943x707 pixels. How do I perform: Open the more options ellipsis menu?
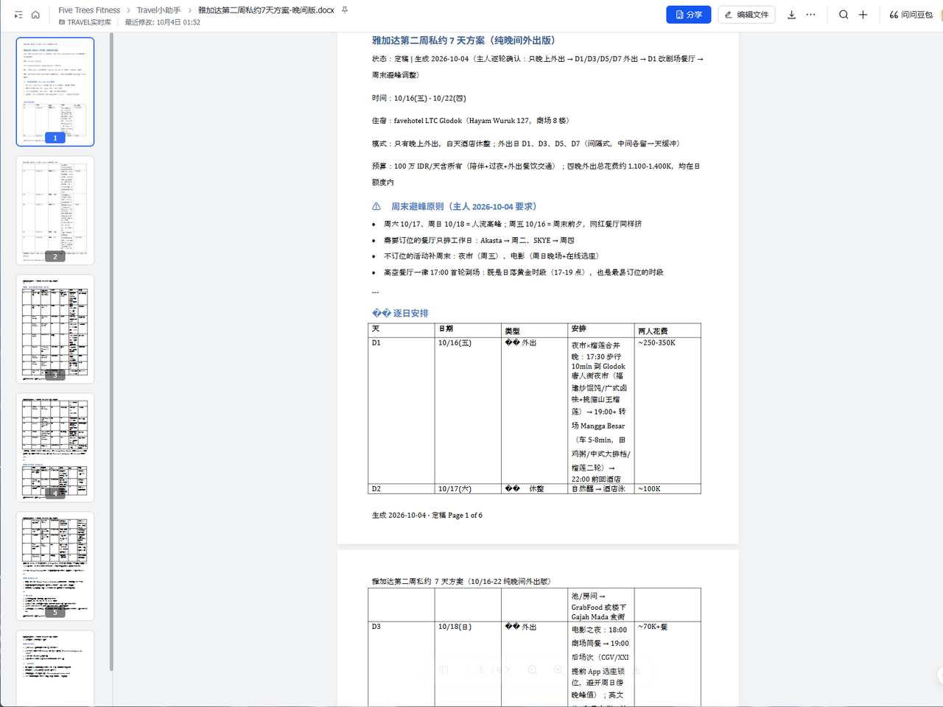pyautogui.click(x=811, y=15)
